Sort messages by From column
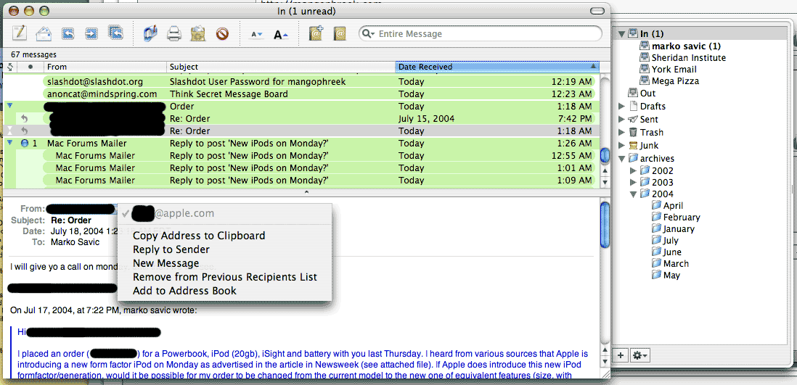The image size is (797, 385). point(105,67)
